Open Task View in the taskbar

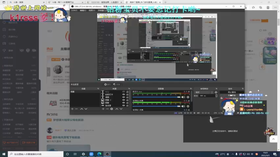75,154
